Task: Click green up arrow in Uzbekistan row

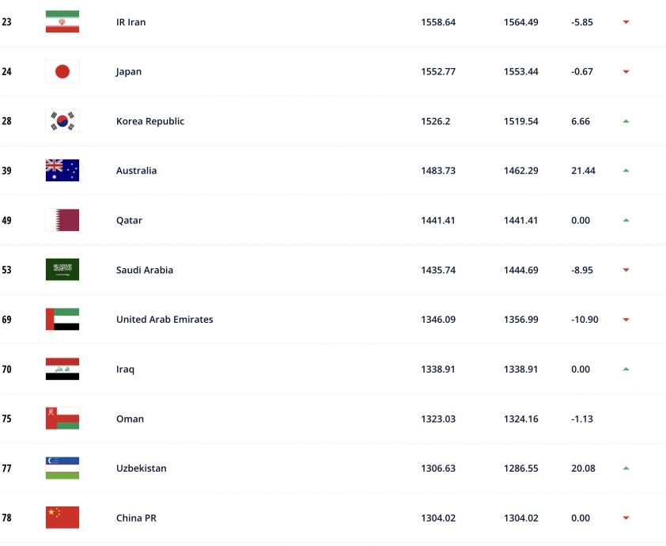Action: (626, 468)
